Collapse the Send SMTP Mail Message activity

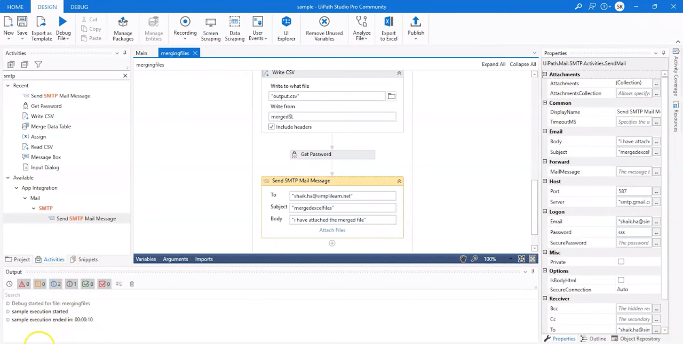[x=399, y=181]
